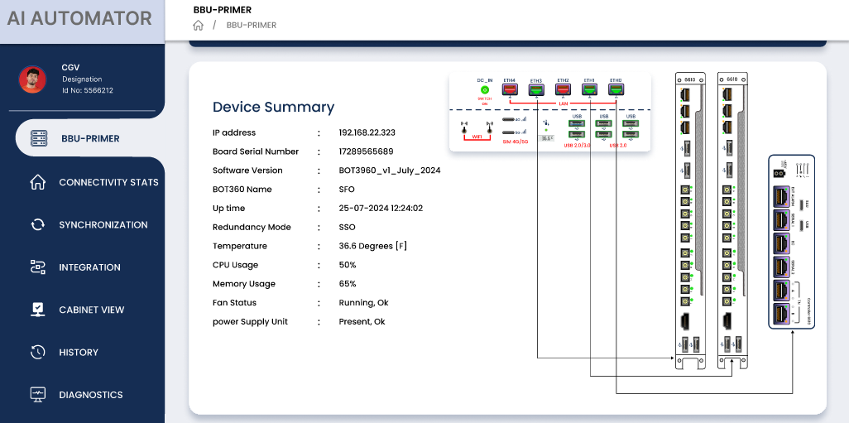The width and height of the screenshot is (849, 423).
Task: Click the BBU-PRIMER server icon in sidebar
Action: [x=38, y=138]
